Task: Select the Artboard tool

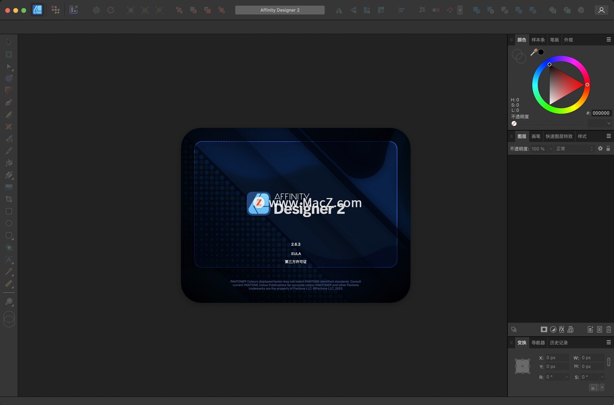Action: pyautogui.click(x=9, y=54)
